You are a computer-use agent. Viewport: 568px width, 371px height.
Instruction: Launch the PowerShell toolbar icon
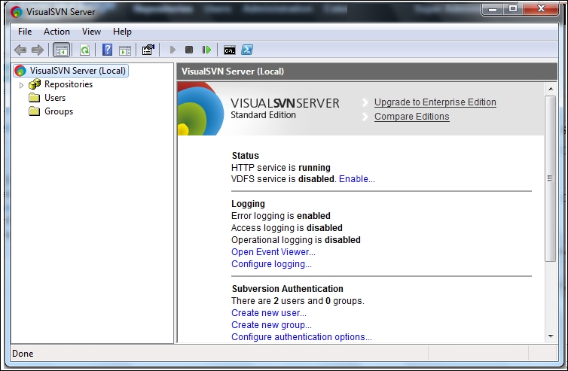pos(246,50)
